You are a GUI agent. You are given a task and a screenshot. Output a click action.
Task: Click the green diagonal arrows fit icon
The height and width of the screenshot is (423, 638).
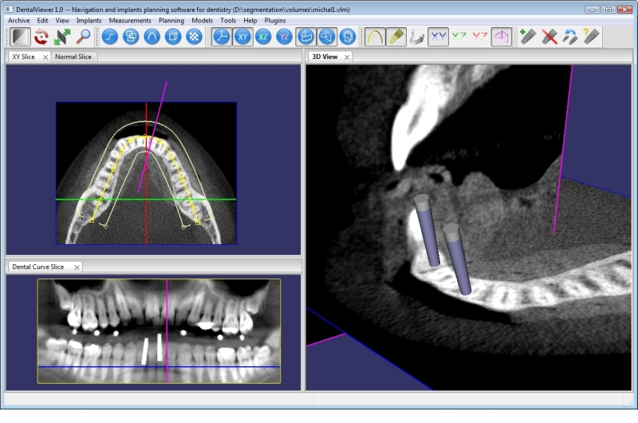62,37
